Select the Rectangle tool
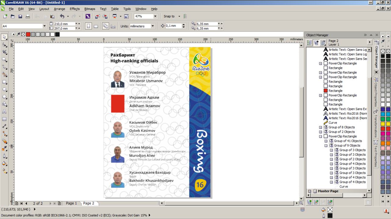The image size is (391, 219). [5, 82]
